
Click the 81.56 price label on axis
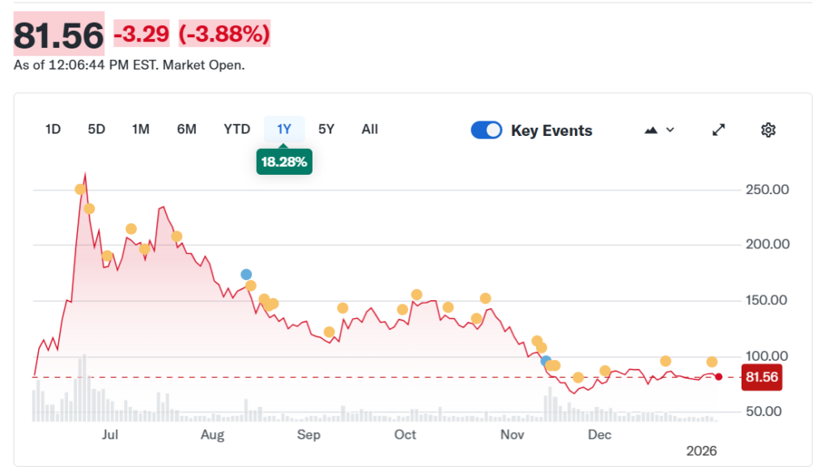pos(761,378)
